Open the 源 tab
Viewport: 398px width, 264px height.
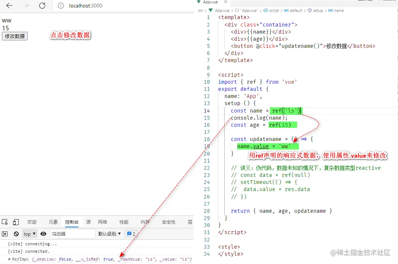[88, 222]
